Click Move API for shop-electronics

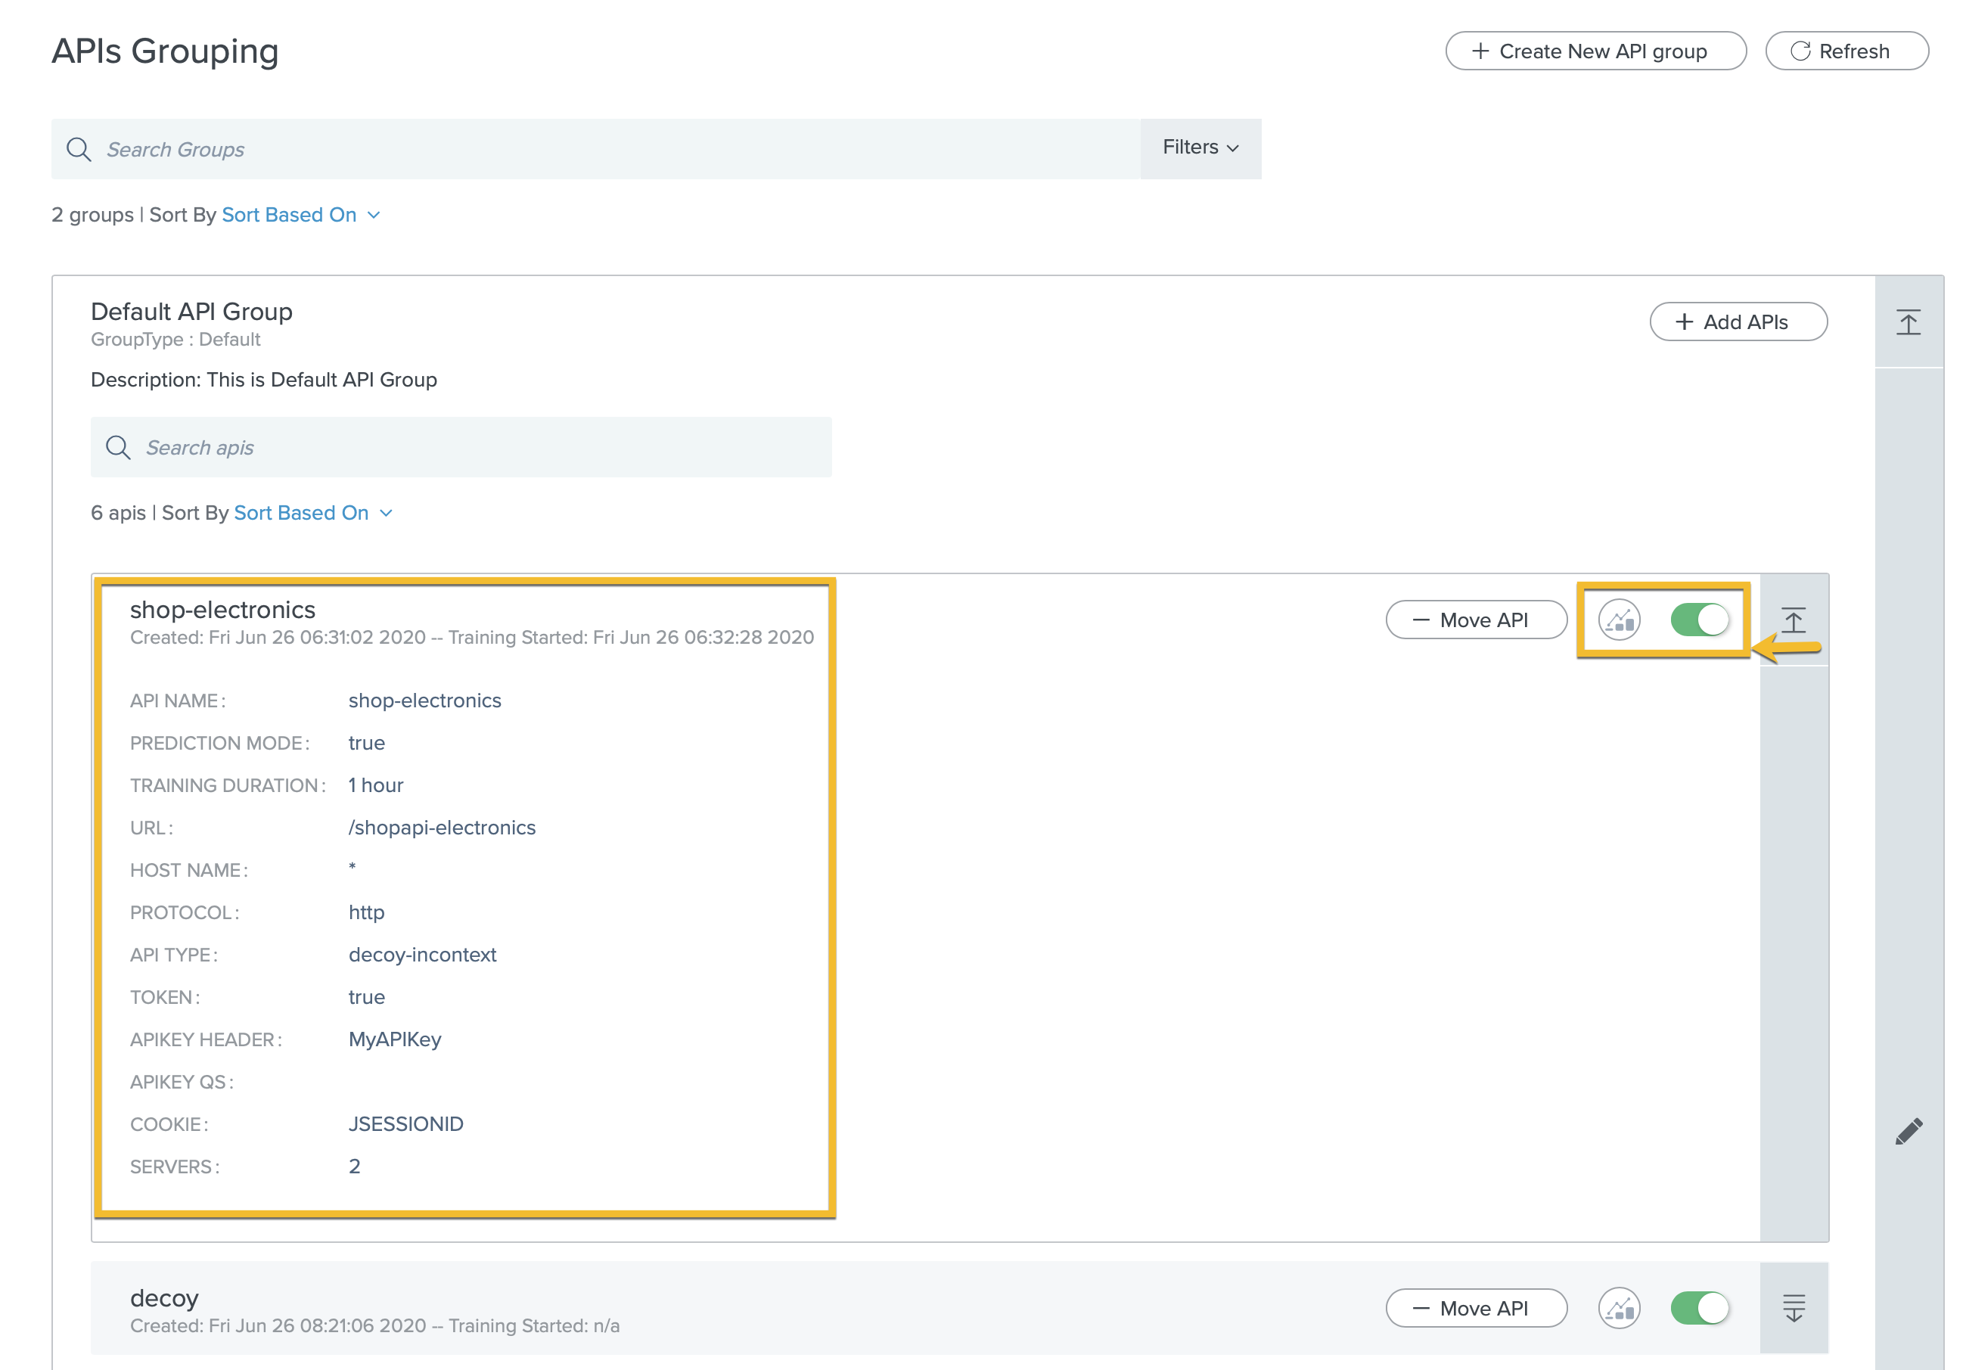point(1475,620)
